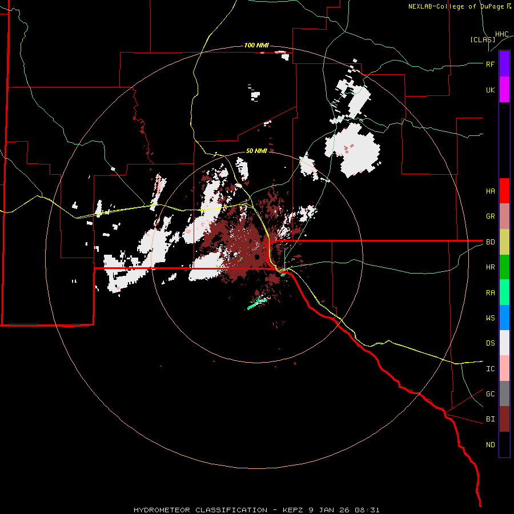Click the red HA legend color swatch
Image resolution: width=514 pixels, height=514 pixels.
[504, 191]
